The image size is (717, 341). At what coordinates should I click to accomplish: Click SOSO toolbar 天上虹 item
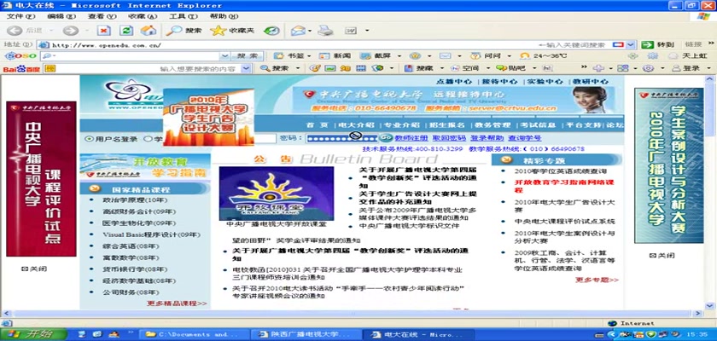coord(688,55)
